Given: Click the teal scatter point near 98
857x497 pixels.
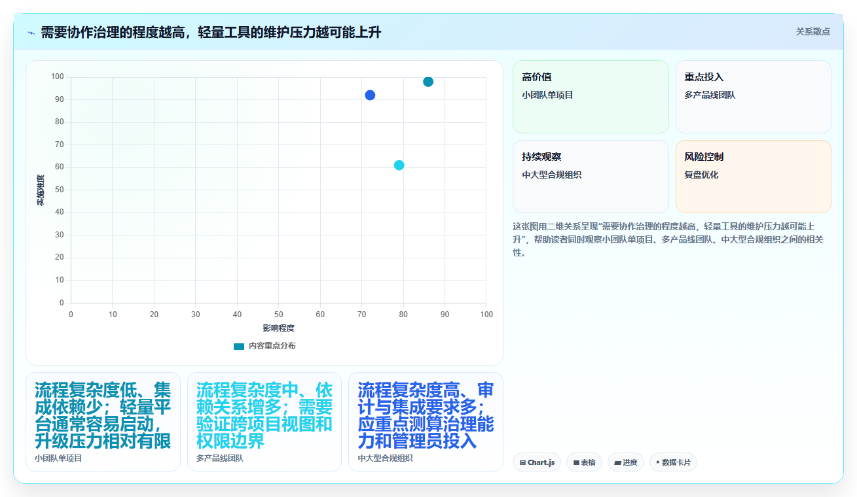Looking at the screenshot, I should (428, 82).
